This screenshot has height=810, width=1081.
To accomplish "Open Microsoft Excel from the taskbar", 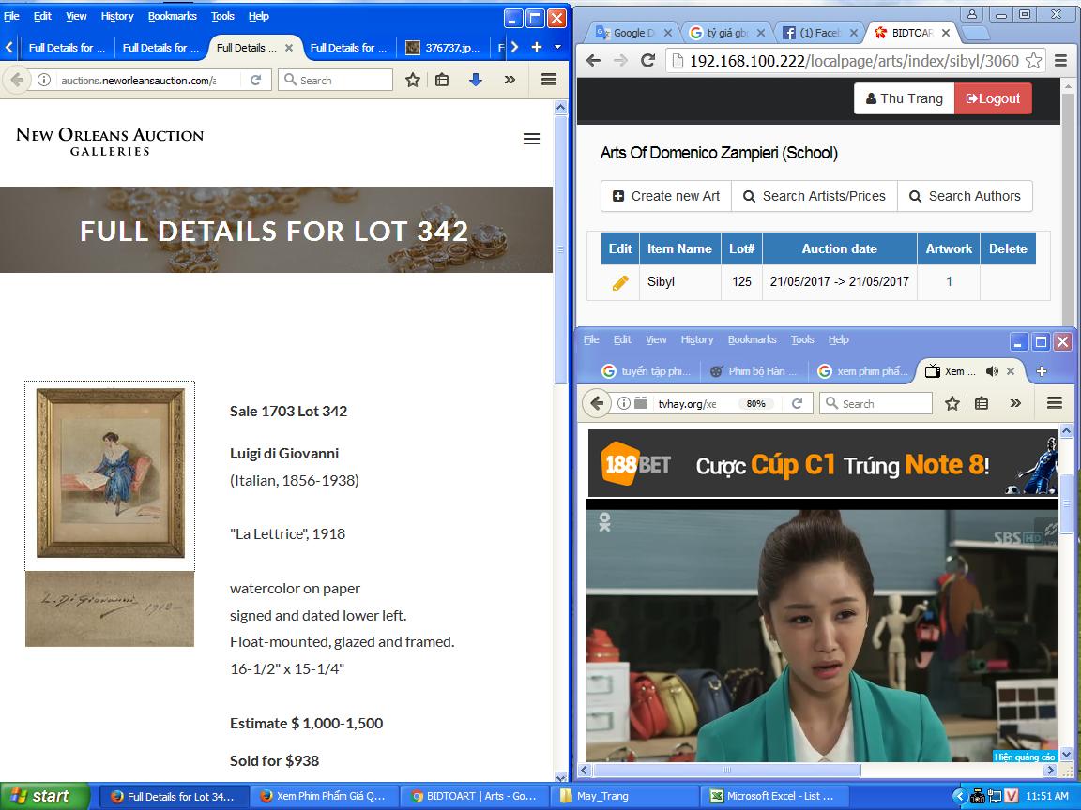I will 770,796.
